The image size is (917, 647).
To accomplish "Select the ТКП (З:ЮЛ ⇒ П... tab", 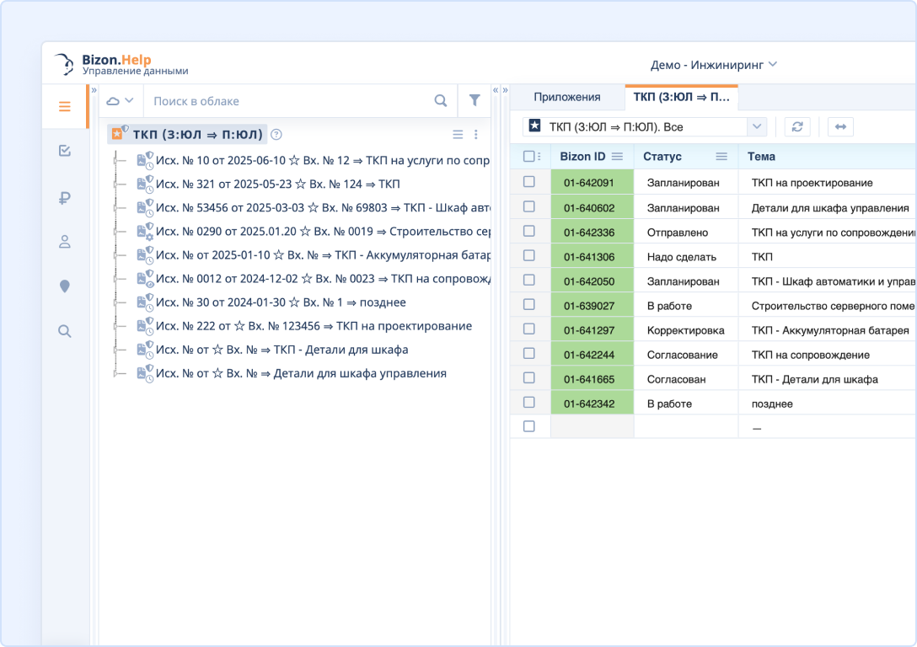I will 681,97.
